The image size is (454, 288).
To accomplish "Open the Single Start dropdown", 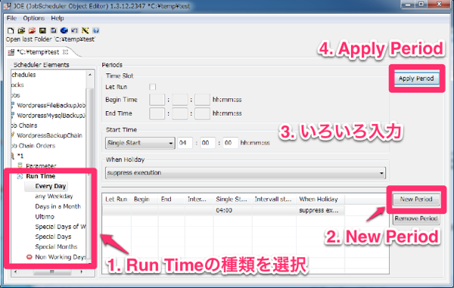I will coord(140,143).
